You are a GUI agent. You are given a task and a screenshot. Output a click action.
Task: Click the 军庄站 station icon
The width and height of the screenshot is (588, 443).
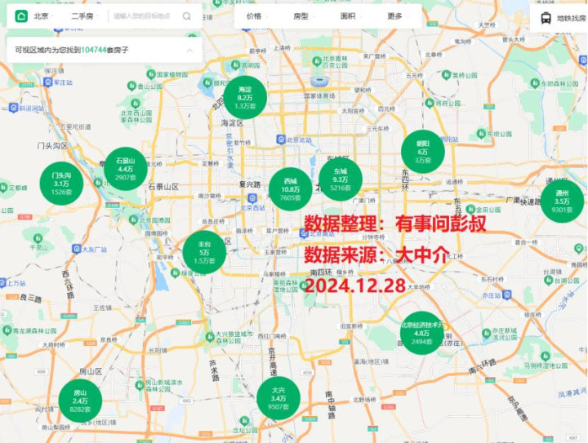48,82
